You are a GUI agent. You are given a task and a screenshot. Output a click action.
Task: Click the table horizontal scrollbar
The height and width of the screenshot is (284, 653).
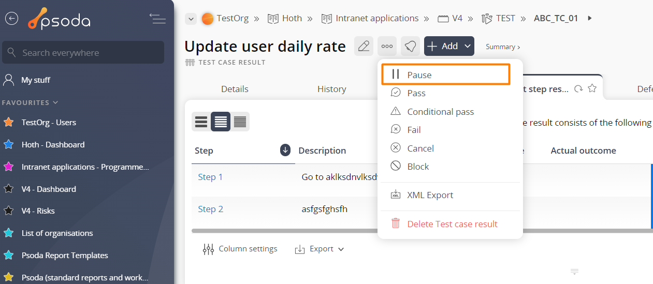point(422,230)
